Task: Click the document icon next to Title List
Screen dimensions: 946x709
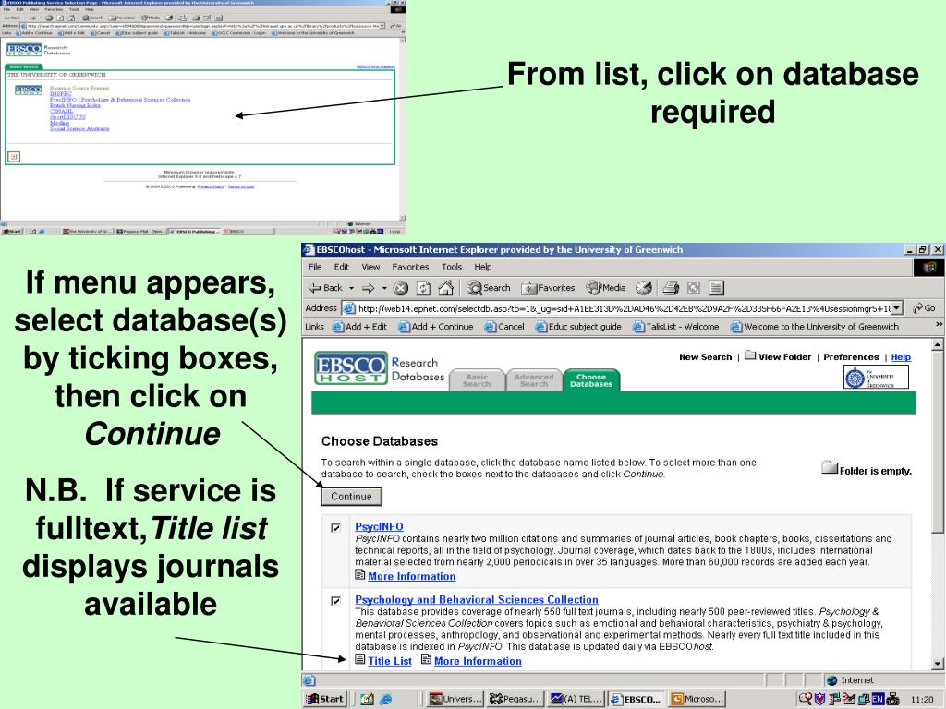Action: pyautogui.click(x=360, y=659)
